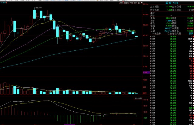The width and height of the screenshot is (194, 125).
Task: Click the 66.990 peak price annotation
Action: coord(39,7)
